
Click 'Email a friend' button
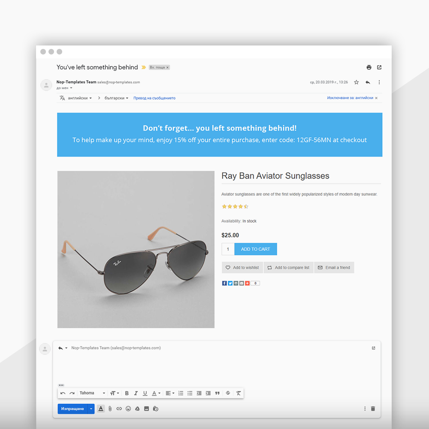coord(334,267)
